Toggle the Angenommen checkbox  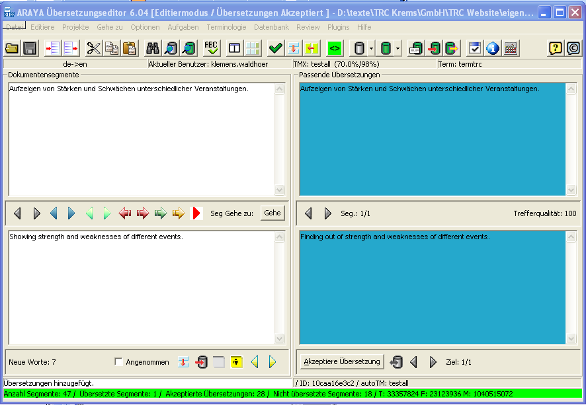[119, 362]
